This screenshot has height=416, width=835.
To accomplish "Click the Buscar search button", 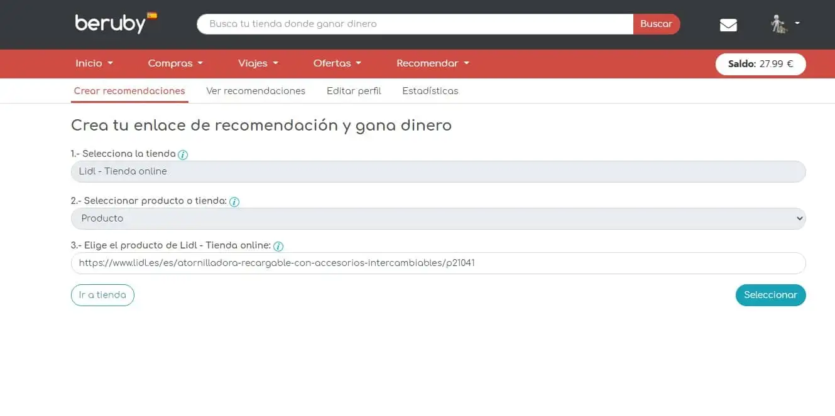I will click(x=656, y=24).
